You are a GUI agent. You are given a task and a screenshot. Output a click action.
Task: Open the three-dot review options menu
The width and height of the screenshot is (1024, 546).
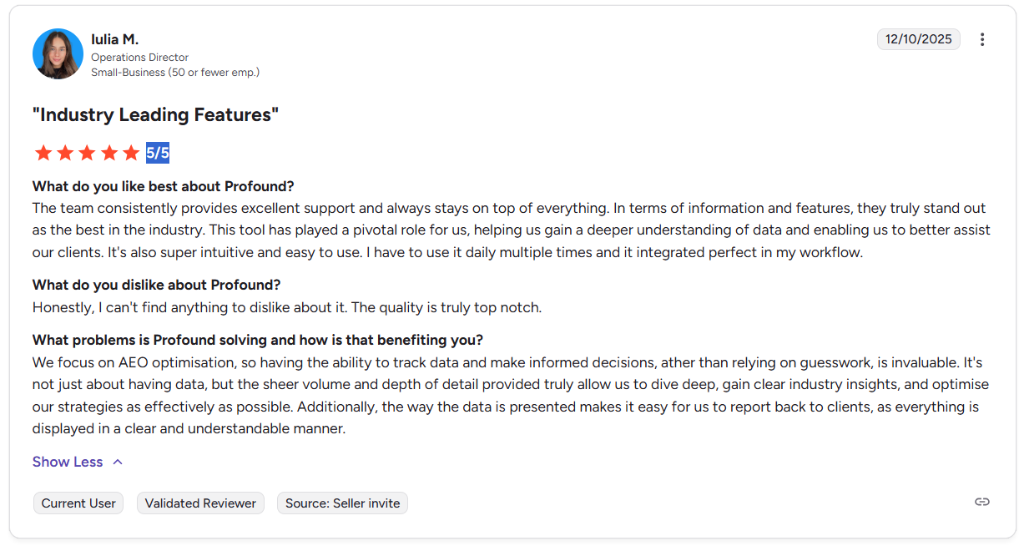click(x=982, y=39)
